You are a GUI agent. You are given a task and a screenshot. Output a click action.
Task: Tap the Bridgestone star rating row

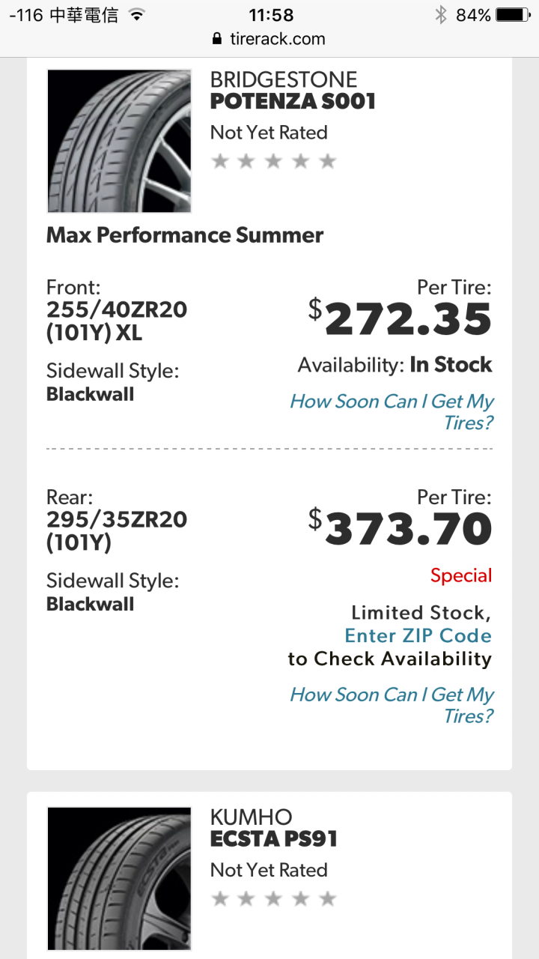[x=274, y=161]
